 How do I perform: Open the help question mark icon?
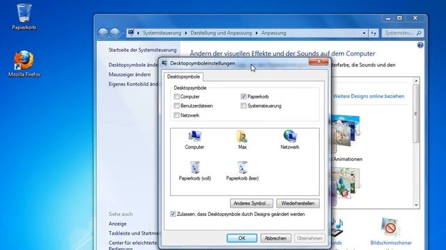[420, 45]
